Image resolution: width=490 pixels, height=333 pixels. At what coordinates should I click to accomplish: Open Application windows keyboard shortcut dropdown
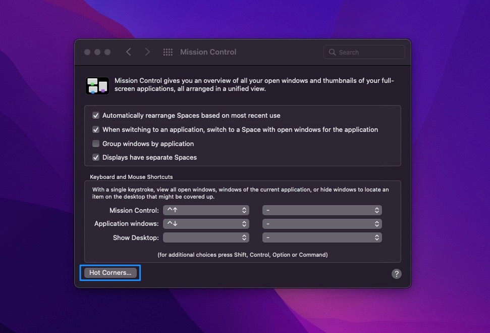[x=206, y=224]
